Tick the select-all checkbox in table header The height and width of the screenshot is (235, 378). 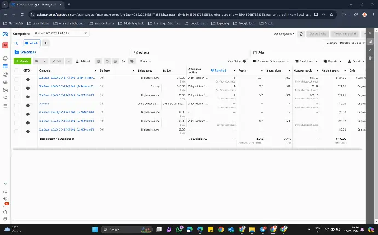[16, 70]
